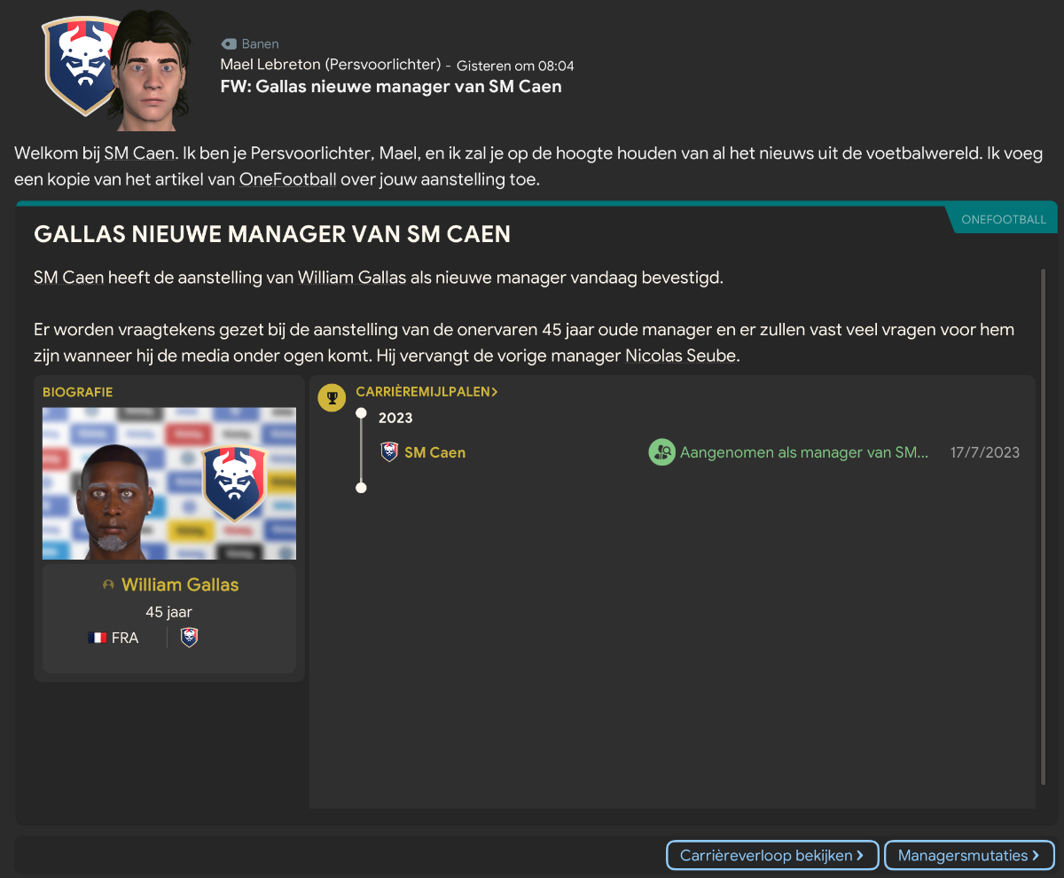The width and height of the screenshot is (1064, 878).
Task: Click the French flag icon
Action: click(x=98, y=638)
